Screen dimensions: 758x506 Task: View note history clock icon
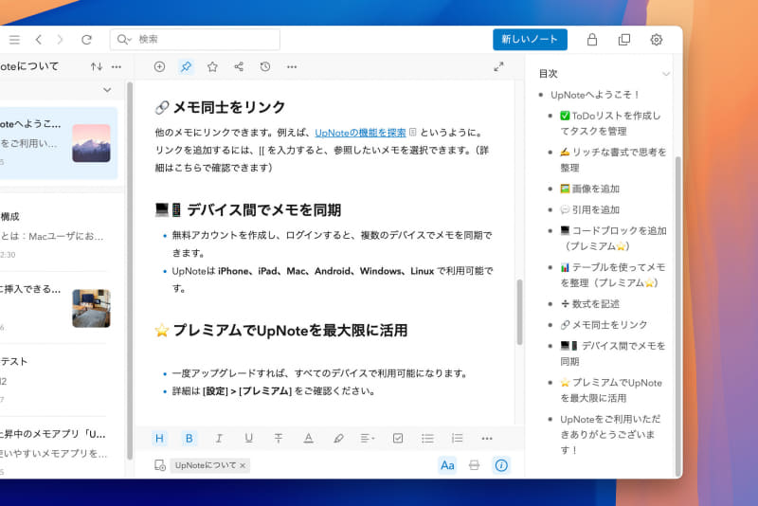coord(265,66)
